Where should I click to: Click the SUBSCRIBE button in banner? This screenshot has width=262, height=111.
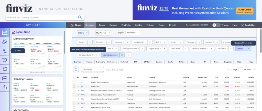coord(245,11)
